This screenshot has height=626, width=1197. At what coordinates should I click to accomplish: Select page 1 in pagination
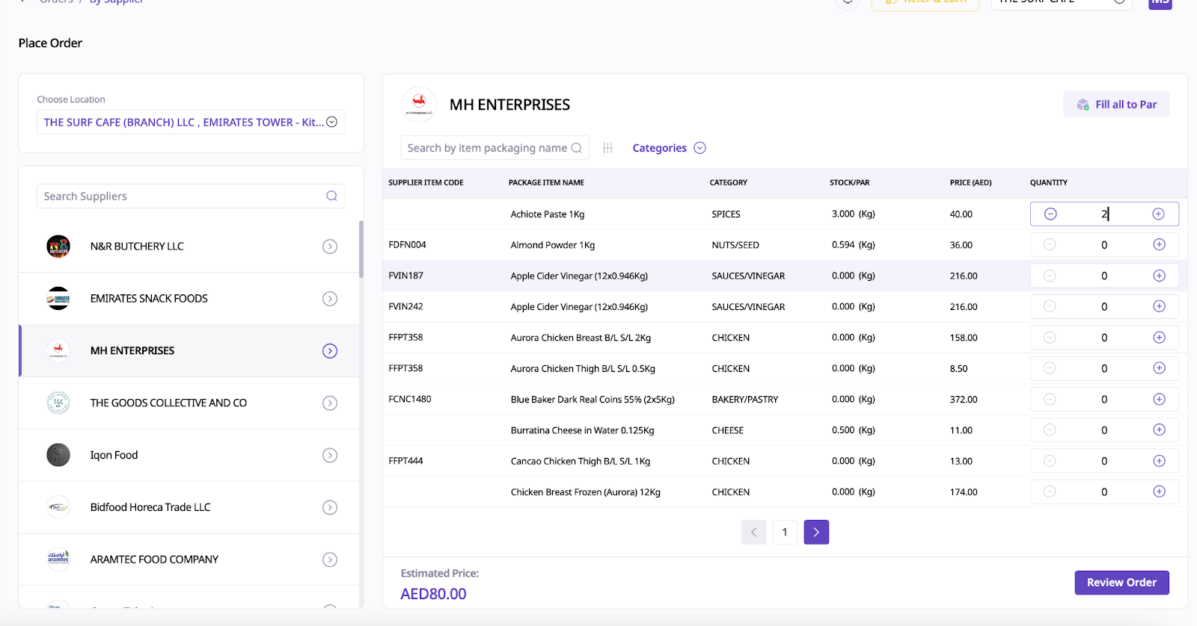coord(785,532)
